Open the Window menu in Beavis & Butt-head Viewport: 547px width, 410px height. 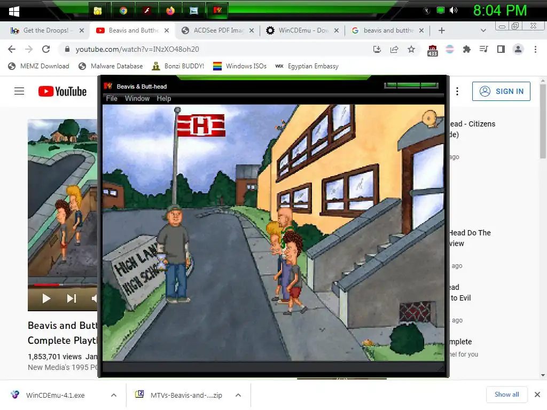point(137,99)
